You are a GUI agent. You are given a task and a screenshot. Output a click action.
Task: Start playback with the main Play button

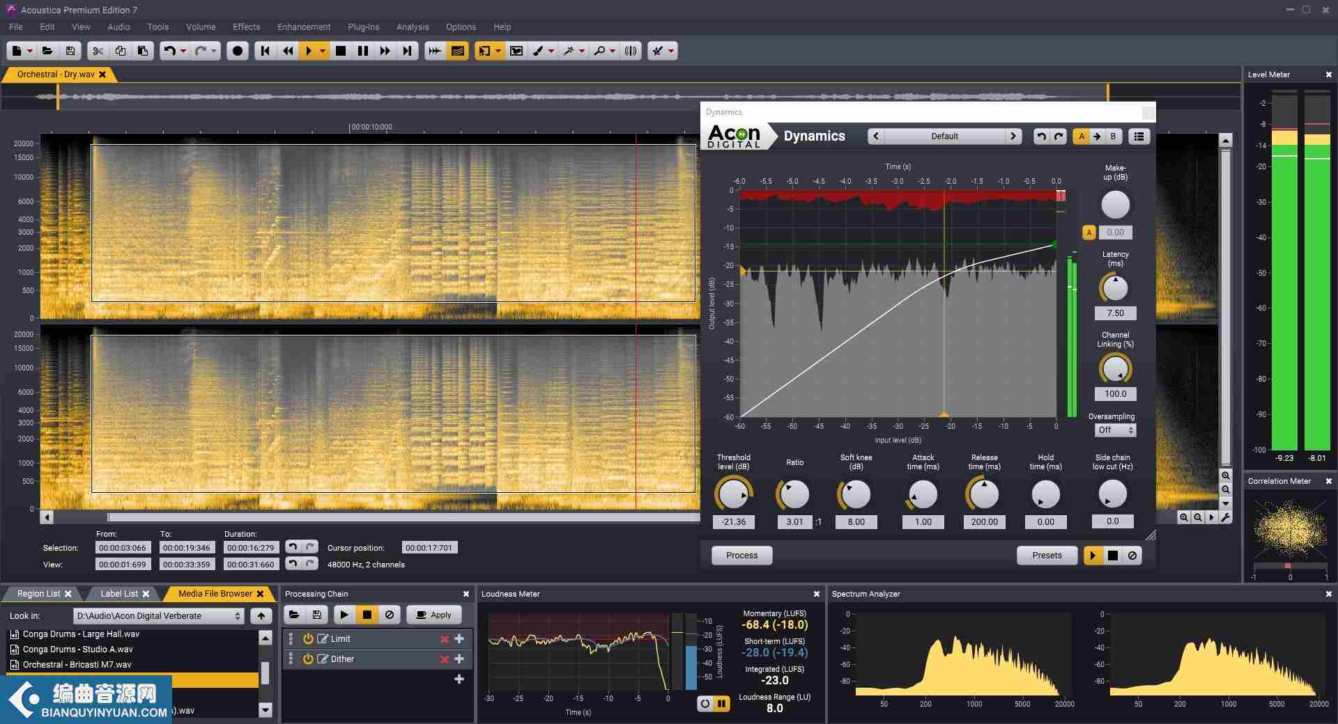pyautogui.click(x=309, y=51)
